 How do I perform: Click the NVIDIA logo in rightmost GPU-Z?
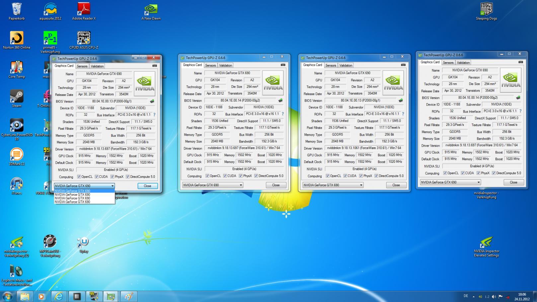510,80
